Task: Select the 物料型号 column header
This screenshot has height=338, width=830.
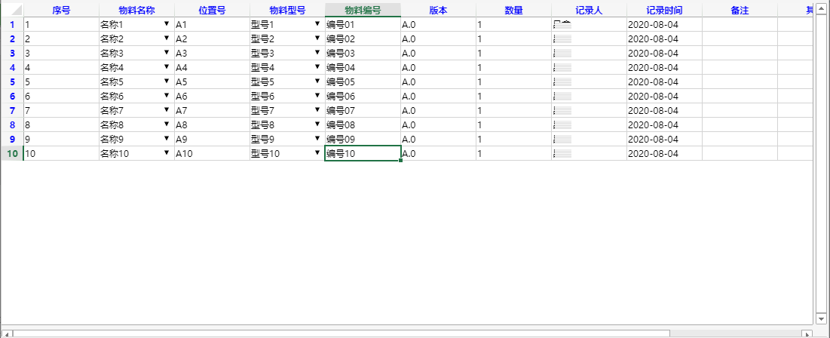Action: [x=287, y=10]
